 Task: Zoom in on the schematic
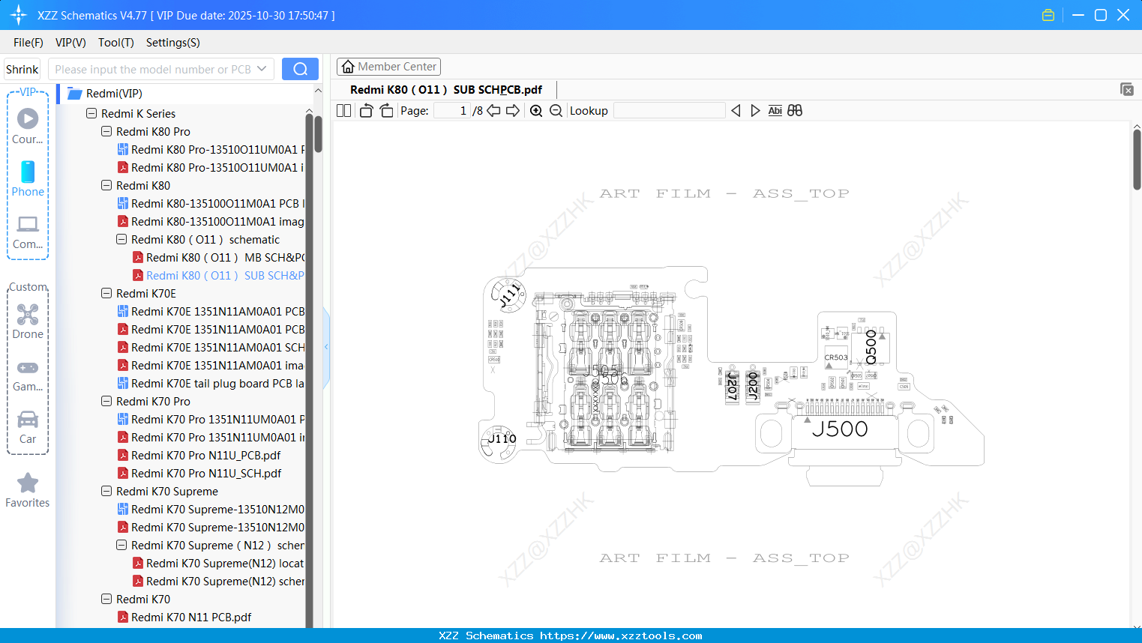pyautogui.click(x=536, y=110)
